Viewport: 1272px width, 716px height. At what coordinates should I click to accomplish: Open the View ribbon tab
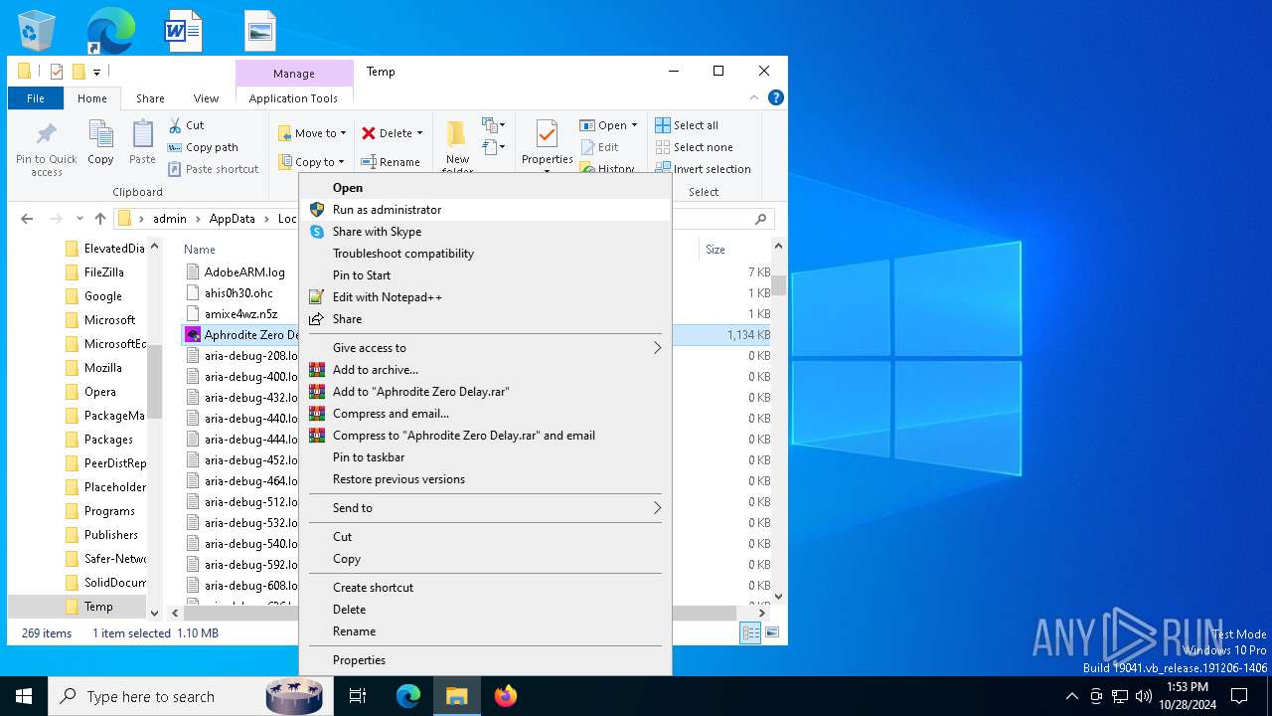[x=206, y=98]
